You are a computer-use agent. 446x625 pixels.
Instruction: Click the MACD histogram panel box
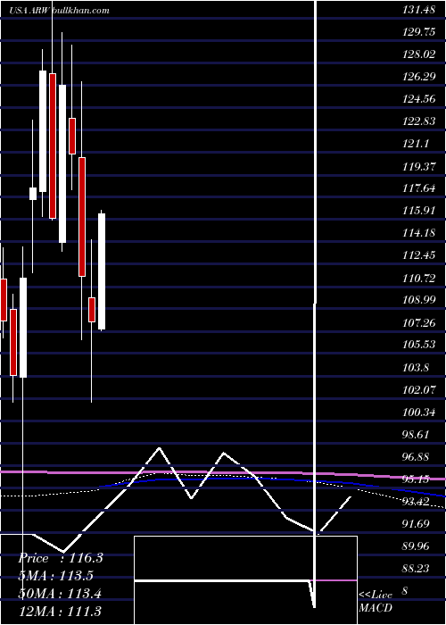pos(245,580)
